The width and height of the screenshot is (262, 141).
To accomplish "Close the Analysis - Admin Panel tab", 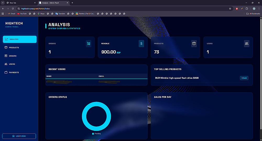I will pyautogui.click(x=67, y=3).
